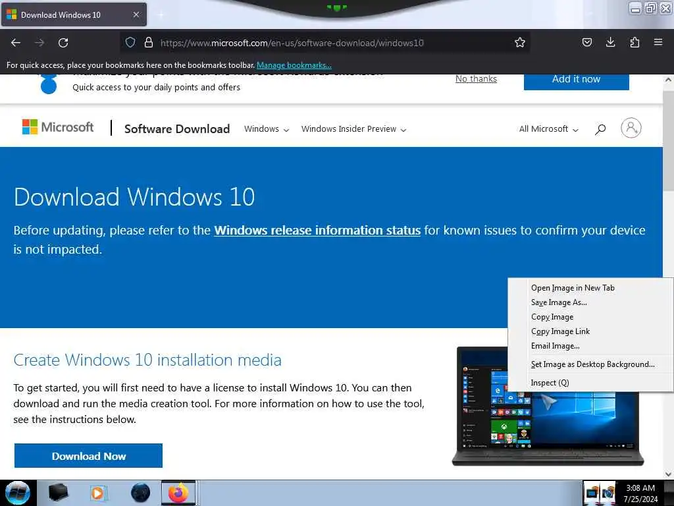Image resolution: width=674 pixels, height=506 pixels.
Task: Click the Software Download heading link
Action: coord(176,128)
